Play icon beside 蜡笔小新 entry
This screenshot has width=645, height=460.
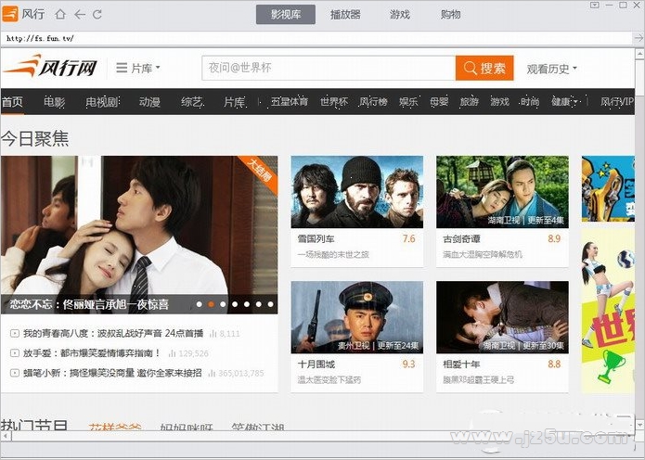(x=15, y=373)
